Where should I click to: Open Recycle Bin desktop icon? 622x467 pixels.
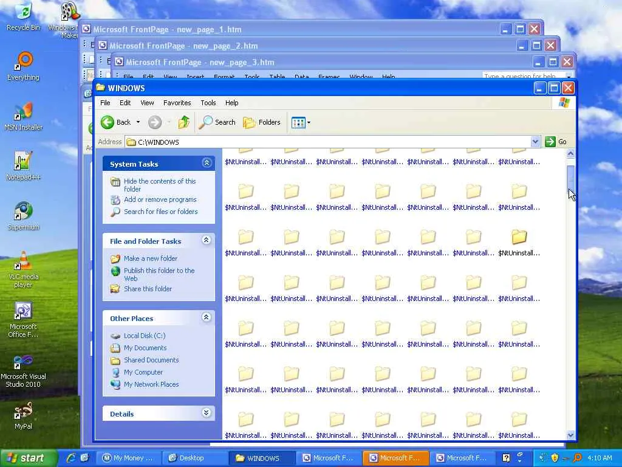click(24, 16)
